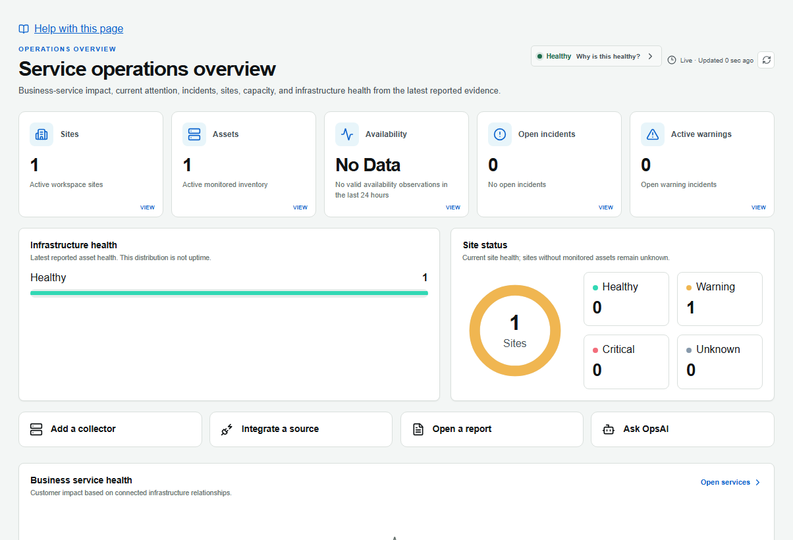This screenshot has height=540, width=793.
Task: Open VIEW link on Active warnings card
Action: 759,207
